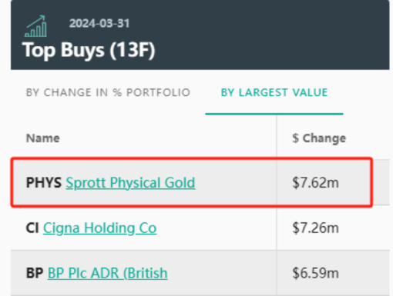Image resolution: width=393 pixels, height=296 pixels.
Task: Click the teal underline beneath the active tab
Action: coord(274,114)
